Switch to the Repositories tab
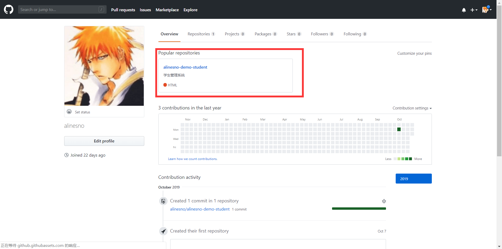Viewport: 502px width, 249px height. tap(201, 34)
